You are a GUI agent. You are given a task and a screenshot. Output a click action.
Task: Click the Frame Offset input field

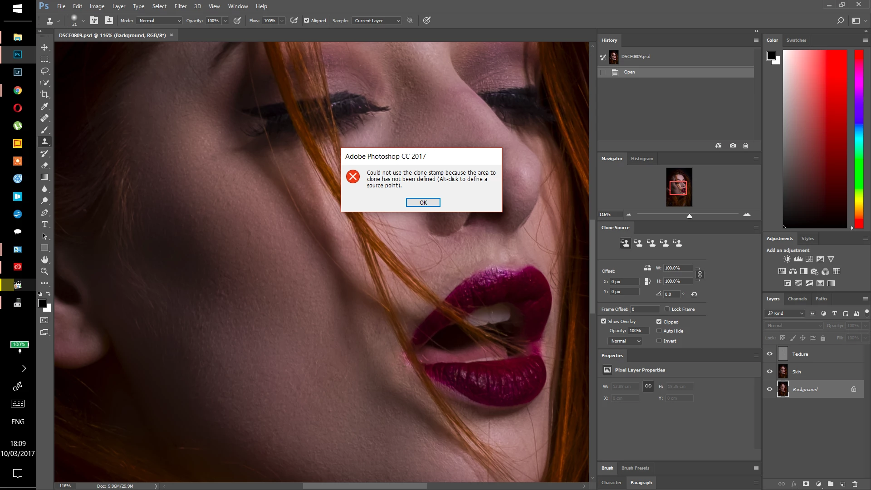(645, 309)
